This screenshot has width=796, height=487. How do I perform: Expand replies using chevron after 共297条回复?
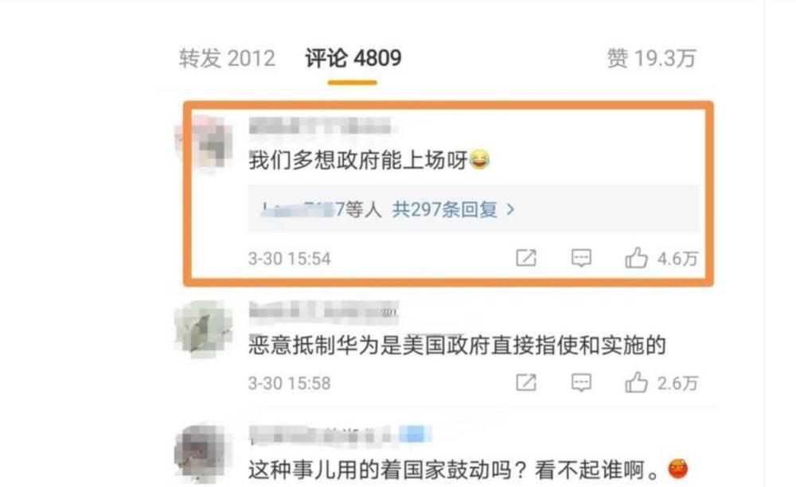coord(511,209)
